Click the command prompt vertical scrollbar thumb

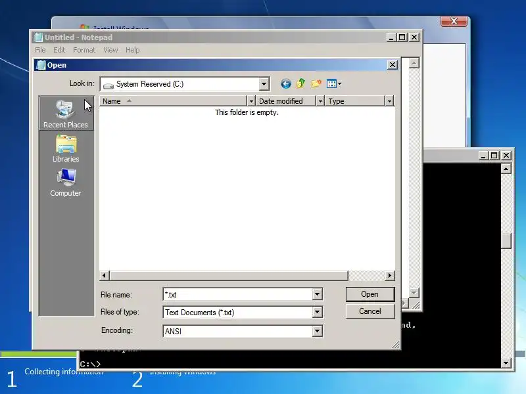coord(506,240)
